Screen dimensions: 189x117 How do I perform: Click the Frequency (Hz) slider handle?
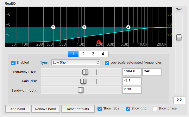click(x=85, y=72)
